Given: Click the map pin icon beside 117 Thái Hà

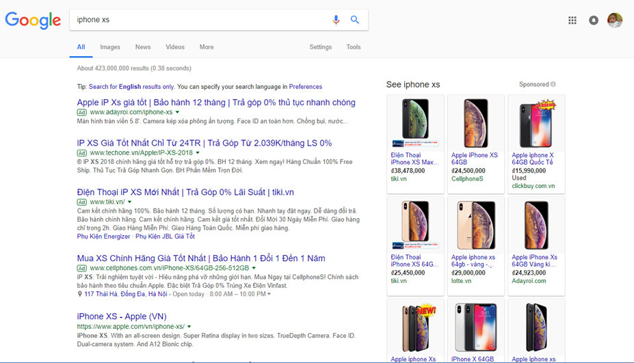Looking at the screenshot, I should pyautogui.click(x=79, y=294).
